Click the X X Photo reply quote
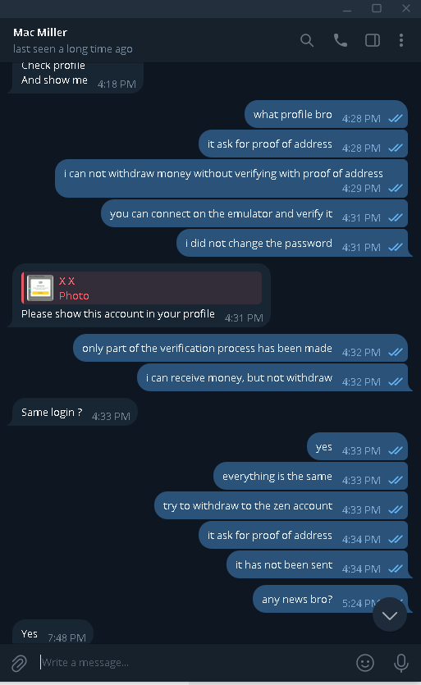 pos(142,288)
